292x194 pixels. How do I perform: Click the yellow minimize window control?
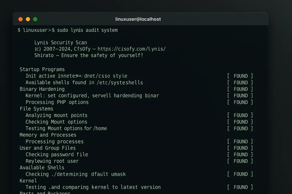click(x=28, y=19)
